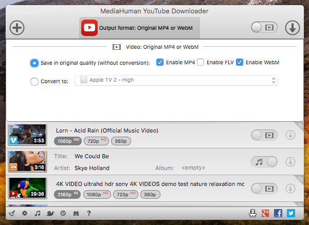
Task: Open help question mark icon
Action: (x=89, y=213)
